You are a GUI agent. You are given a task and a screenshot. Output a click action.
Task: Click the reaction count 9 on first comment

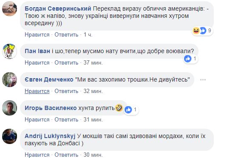210,31
